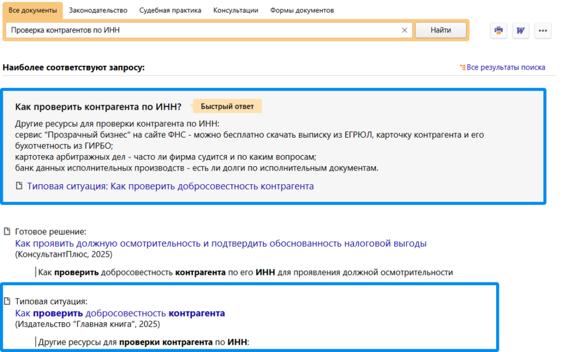Open 'Как проявить должную осмотрительность' document link

pyautogui.click(x=221, y=243)
